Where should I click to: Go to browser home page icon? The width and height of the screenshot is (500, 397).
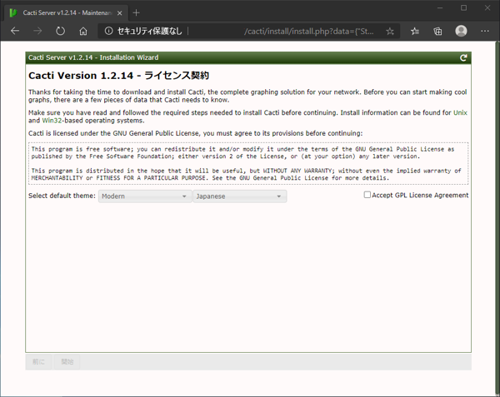(x=83, y=31)
